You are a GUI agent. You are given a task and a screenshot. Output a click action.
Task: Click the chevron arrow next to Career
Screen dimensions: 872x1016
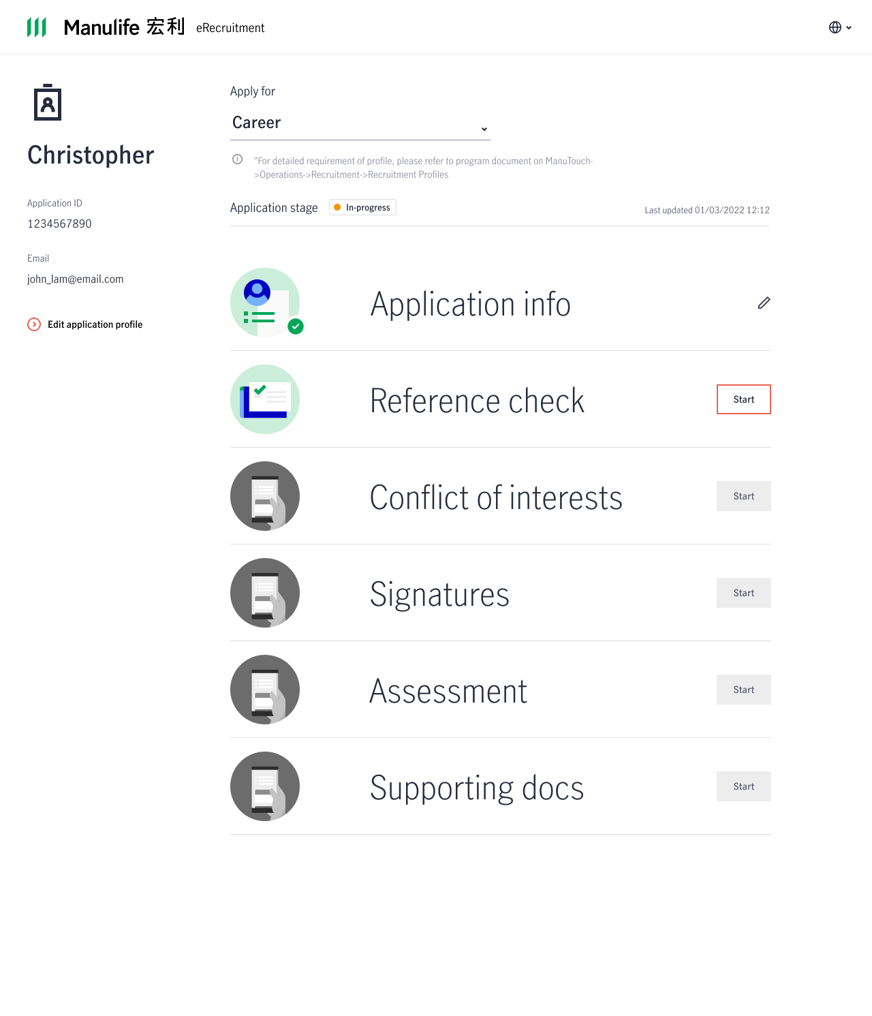pyautogui.click(x=484, y=129)
